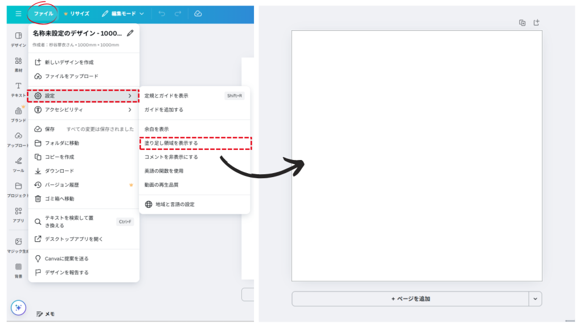The width and height of the screenshot is (583, 328).
Task: Edit design title with pencil icon
Action: [130, 33]
